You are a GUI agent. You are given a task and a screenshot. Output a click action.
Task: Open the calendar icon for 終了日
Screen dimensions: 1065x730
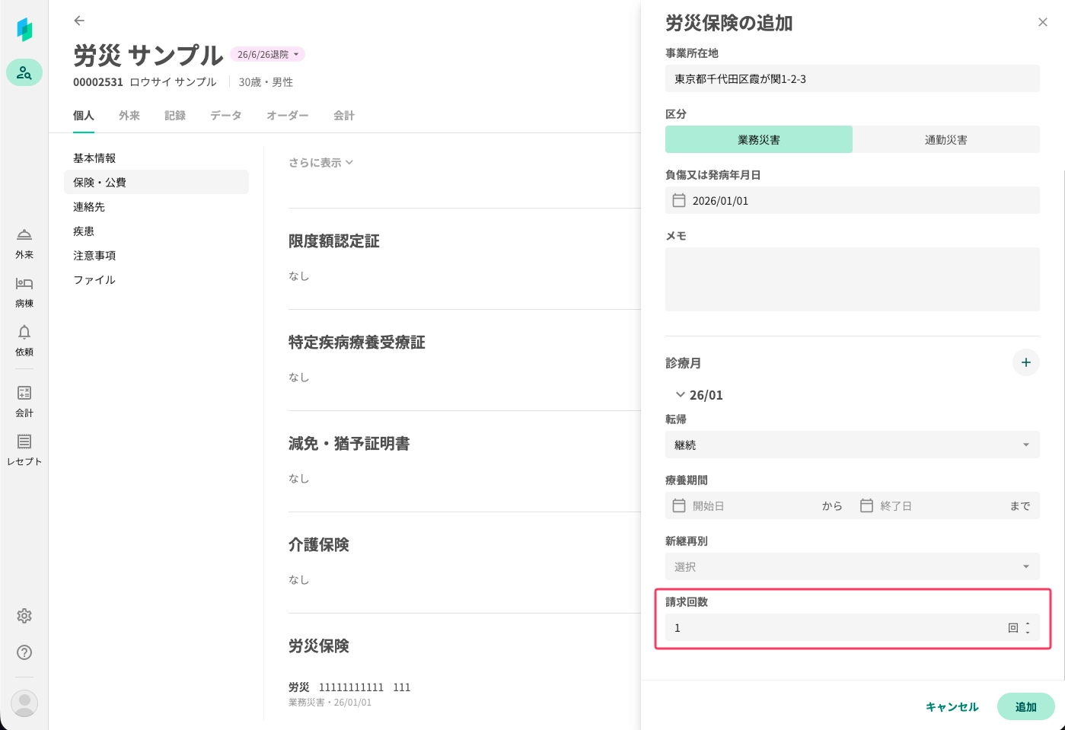[866, 505]
